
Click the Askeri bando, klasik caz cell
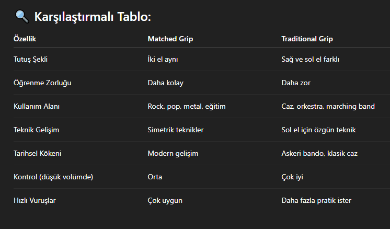click(319, 153)
